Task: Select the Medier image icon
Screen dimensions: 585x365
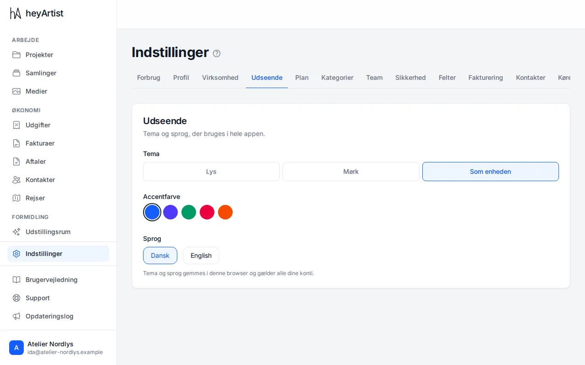Action: tap(16, 91)
